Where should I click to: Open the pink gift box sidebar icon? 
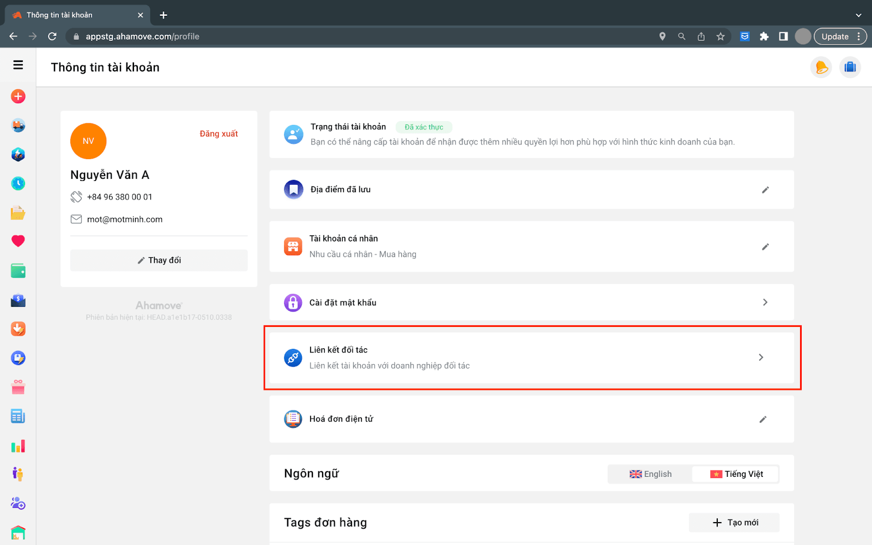[x=18, y=387]
